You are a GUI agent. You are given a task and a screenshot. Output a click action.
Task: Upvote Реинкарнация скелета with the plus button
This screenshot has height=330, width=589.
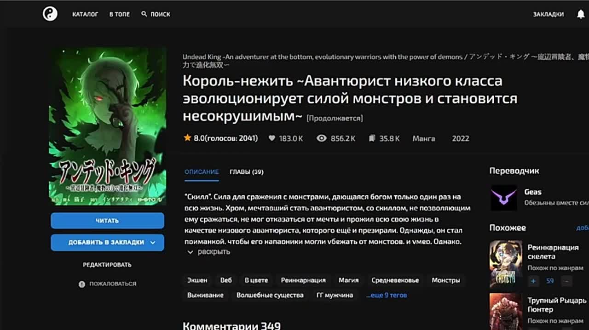pos(533,281)
